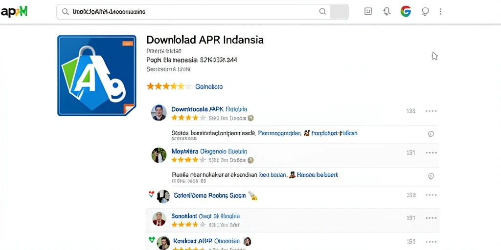Open the three-dot menu on the Carlenl row
Image resolution: width=501 pixels, height=250 pixels.
click(431, 195)
